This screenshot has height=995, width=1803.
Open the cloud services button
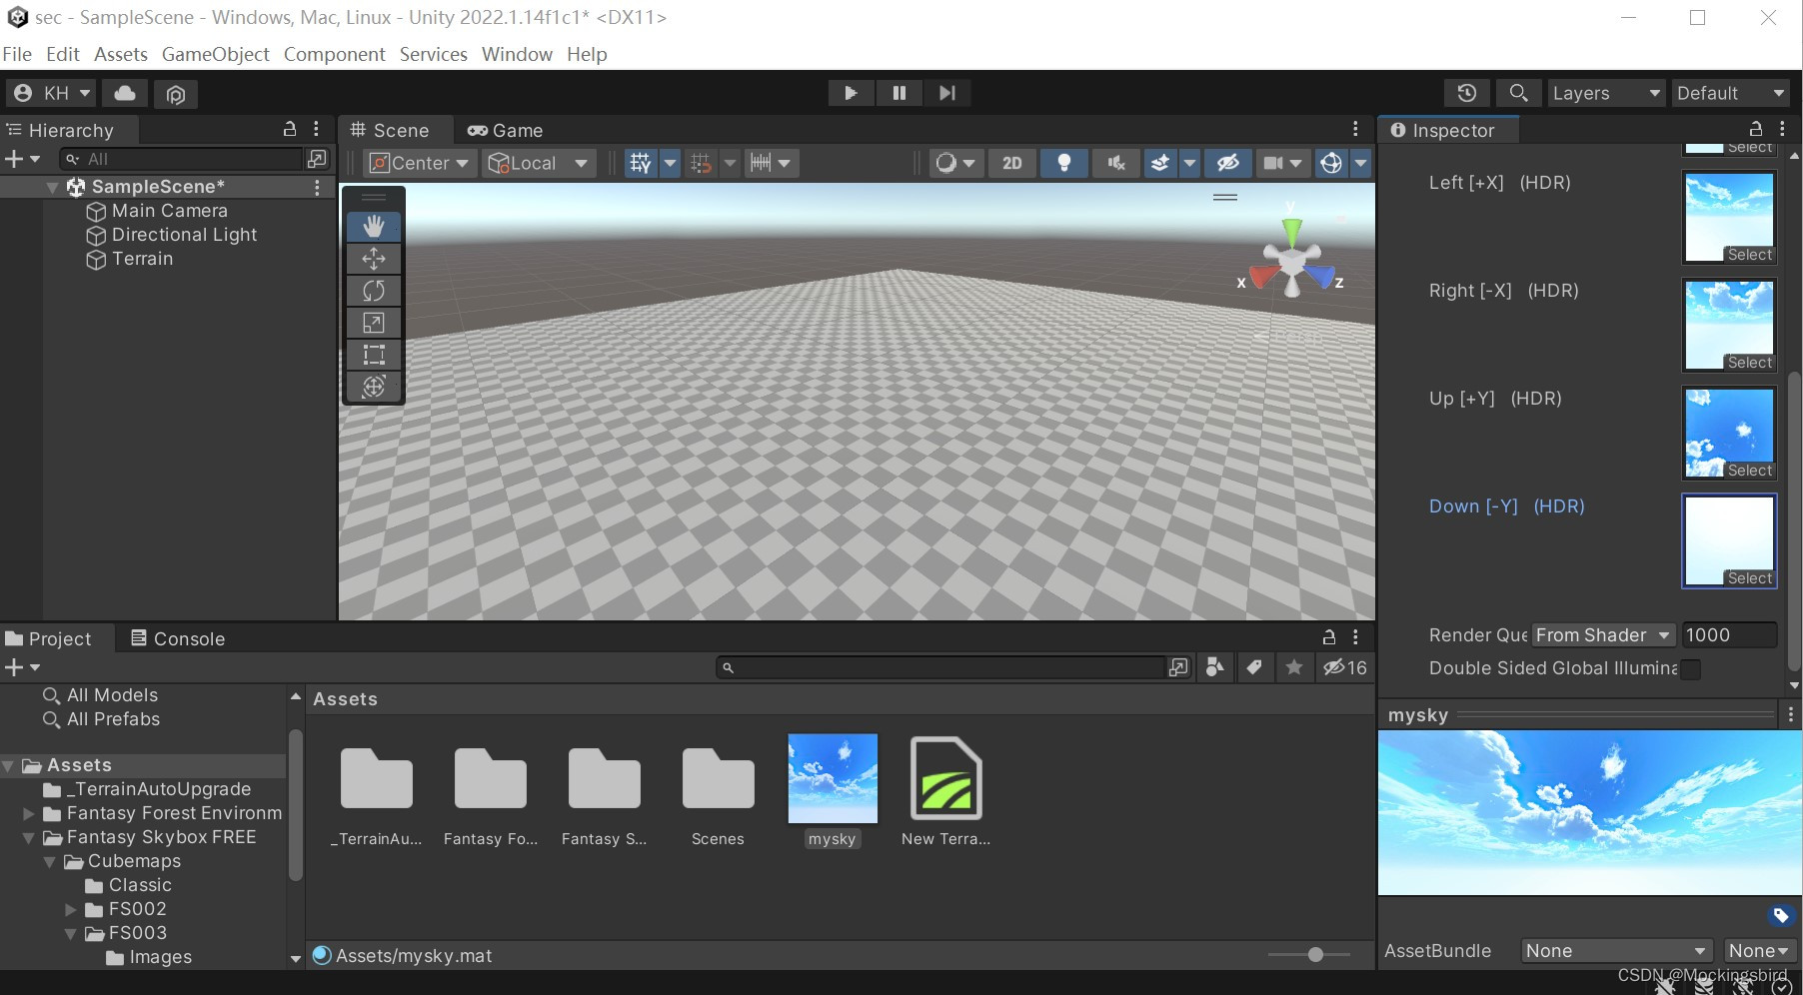(125, 93)
